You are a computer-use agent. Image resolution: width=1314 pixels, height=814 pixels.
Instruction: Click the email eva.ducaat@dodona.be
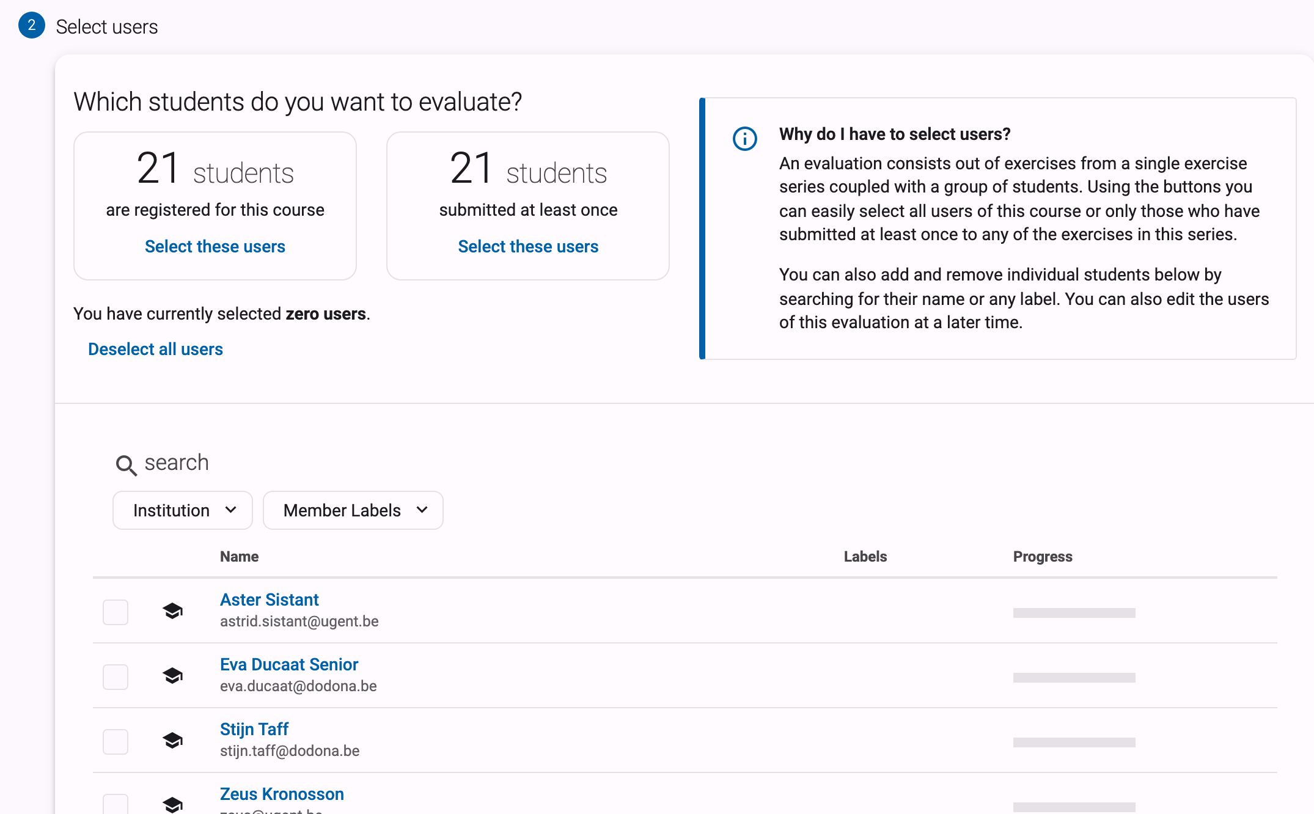pos(298,686)
